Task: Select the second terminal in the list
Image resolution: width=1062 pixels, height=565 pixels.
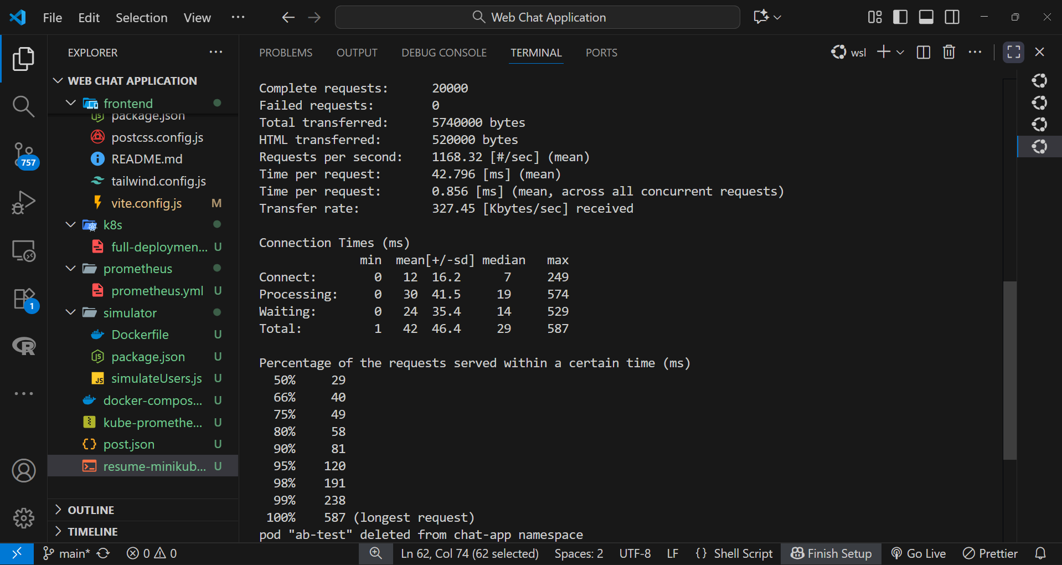Action: 1039,103
